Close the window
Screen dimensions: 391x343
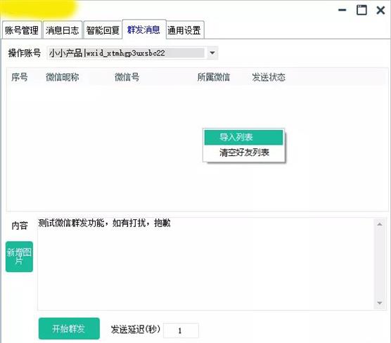[x=380, y=11]
